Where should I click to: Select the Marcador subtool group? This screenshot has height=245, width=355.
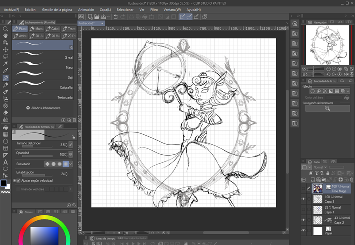pos(36,29)
